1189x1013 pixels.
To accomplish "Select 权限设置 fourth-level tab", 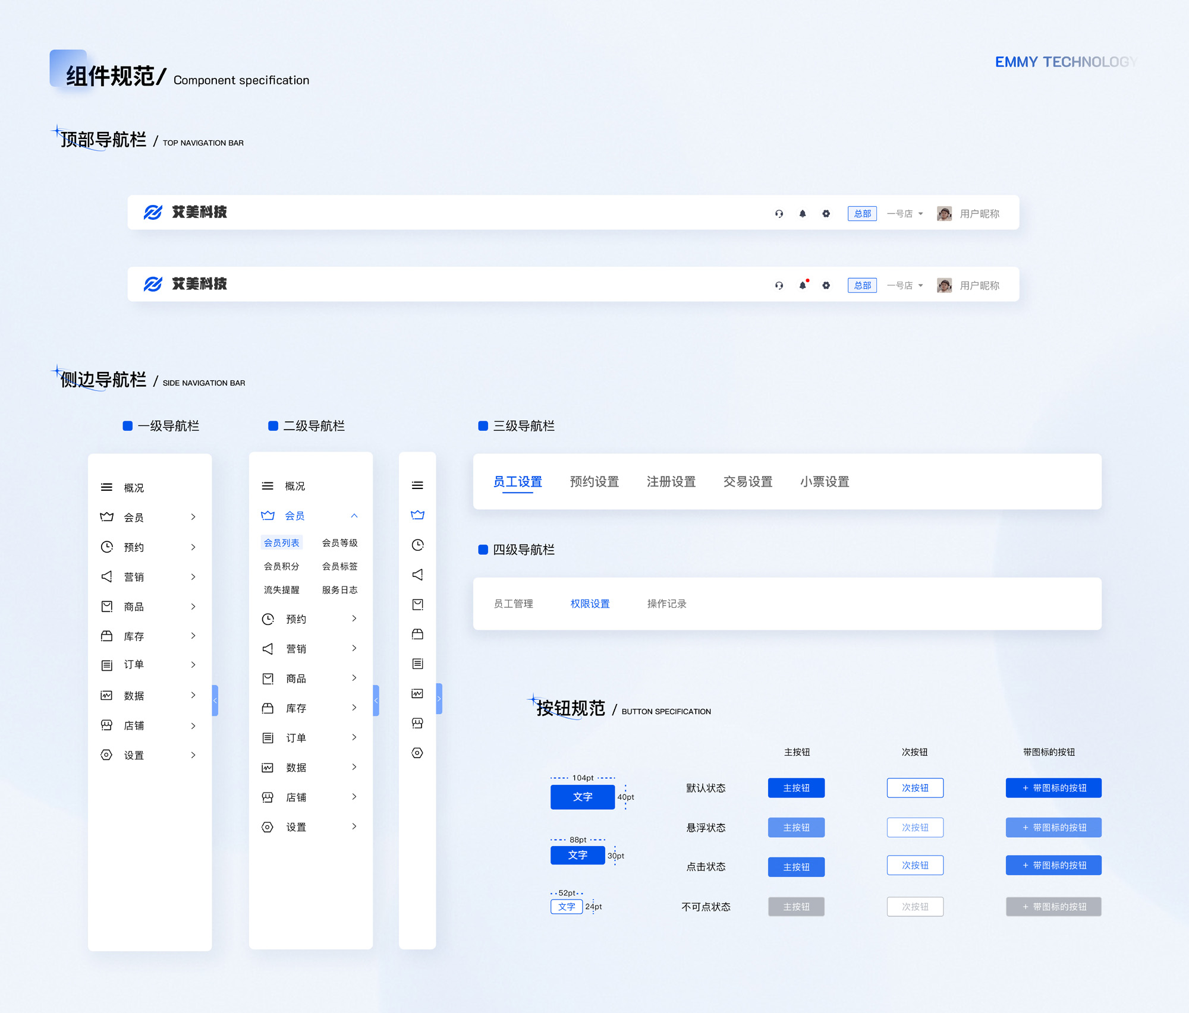I will pos(590,604).
